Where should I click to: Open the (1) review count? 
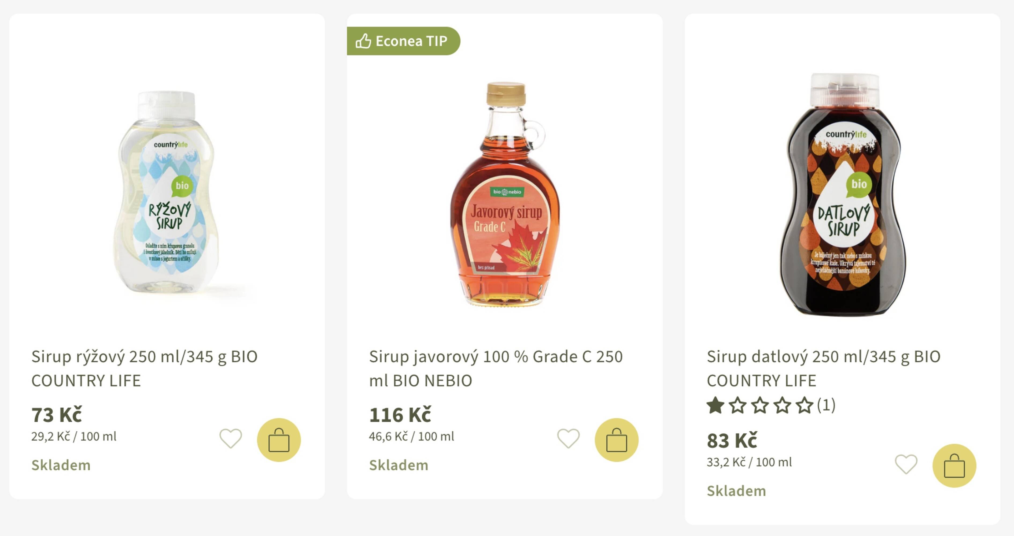(x=826, y=405)
